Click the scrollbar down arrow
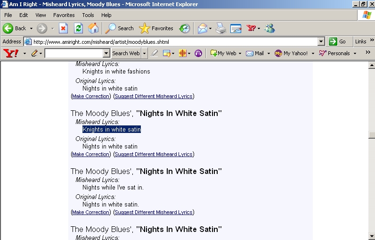 372,236
